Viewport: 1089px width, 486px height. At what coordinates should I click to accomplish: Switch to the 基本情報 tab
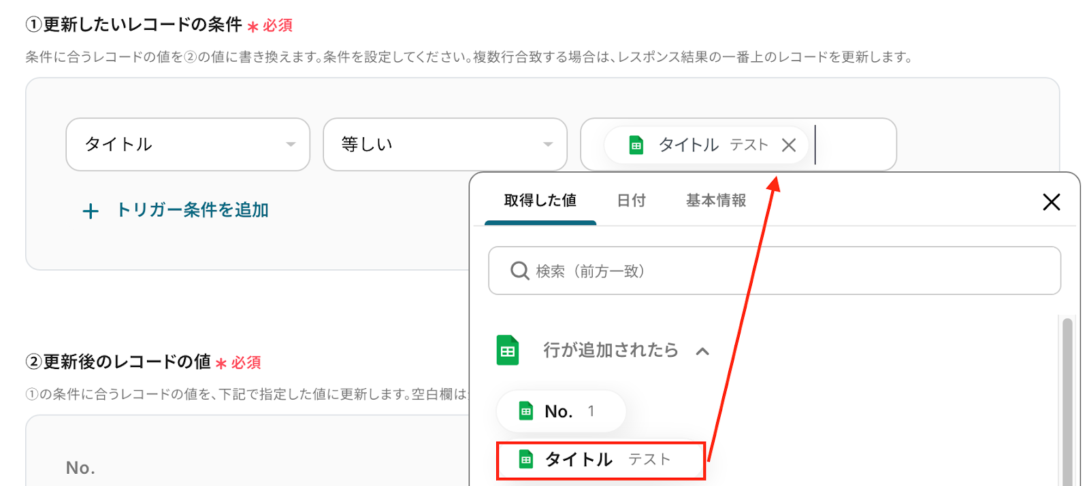click(x=715, y=201)
